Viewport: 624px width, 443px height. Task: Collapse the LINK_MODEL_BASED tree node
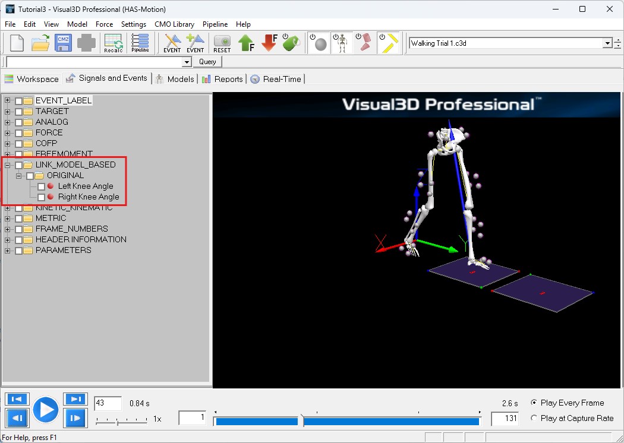tap(7, 164)
